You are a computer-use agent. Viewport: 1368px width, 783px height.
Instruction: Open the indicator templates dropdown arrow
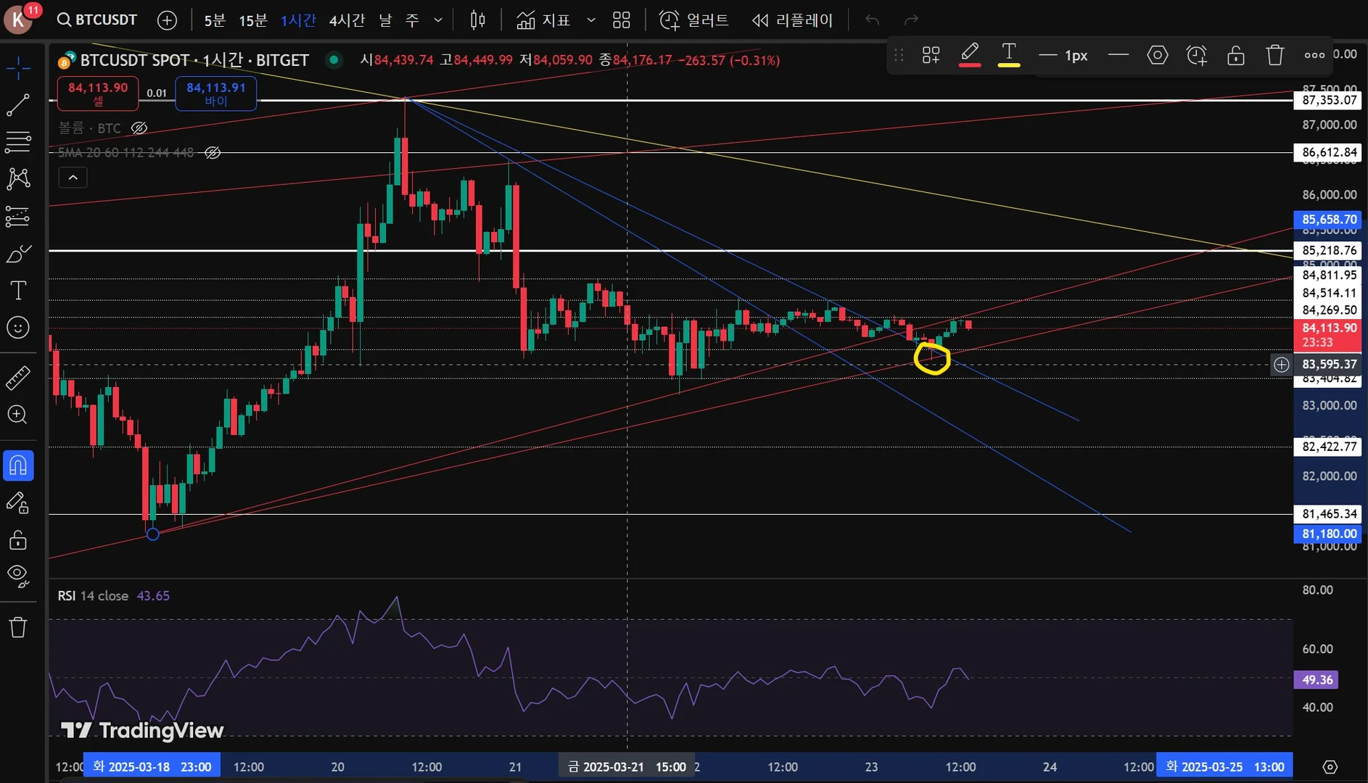[x=591, y=20]
